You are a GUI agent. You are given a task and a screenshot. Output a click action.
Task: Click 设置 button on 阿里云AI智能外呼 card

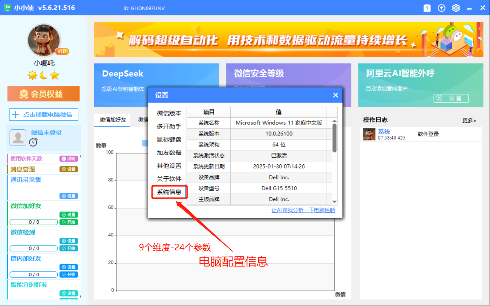(x=451, y=98)
